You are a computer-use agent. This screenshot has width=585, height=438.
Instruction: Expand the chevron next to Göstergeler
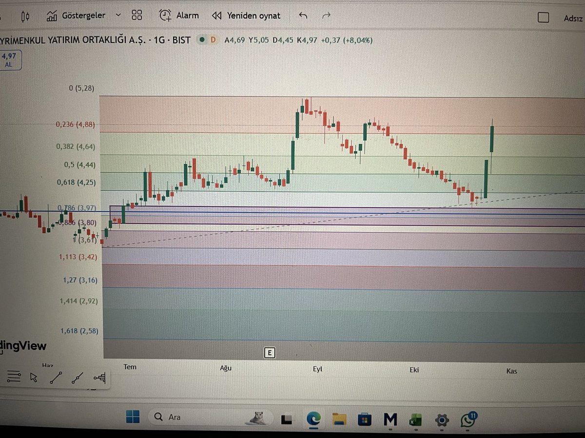118,16
